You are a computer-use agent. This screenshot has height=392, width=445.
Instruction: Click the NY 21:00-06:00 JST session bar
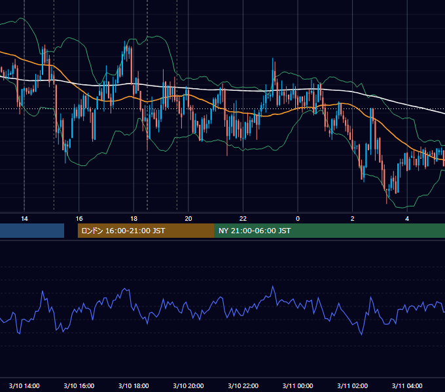(x=329, y=231)
